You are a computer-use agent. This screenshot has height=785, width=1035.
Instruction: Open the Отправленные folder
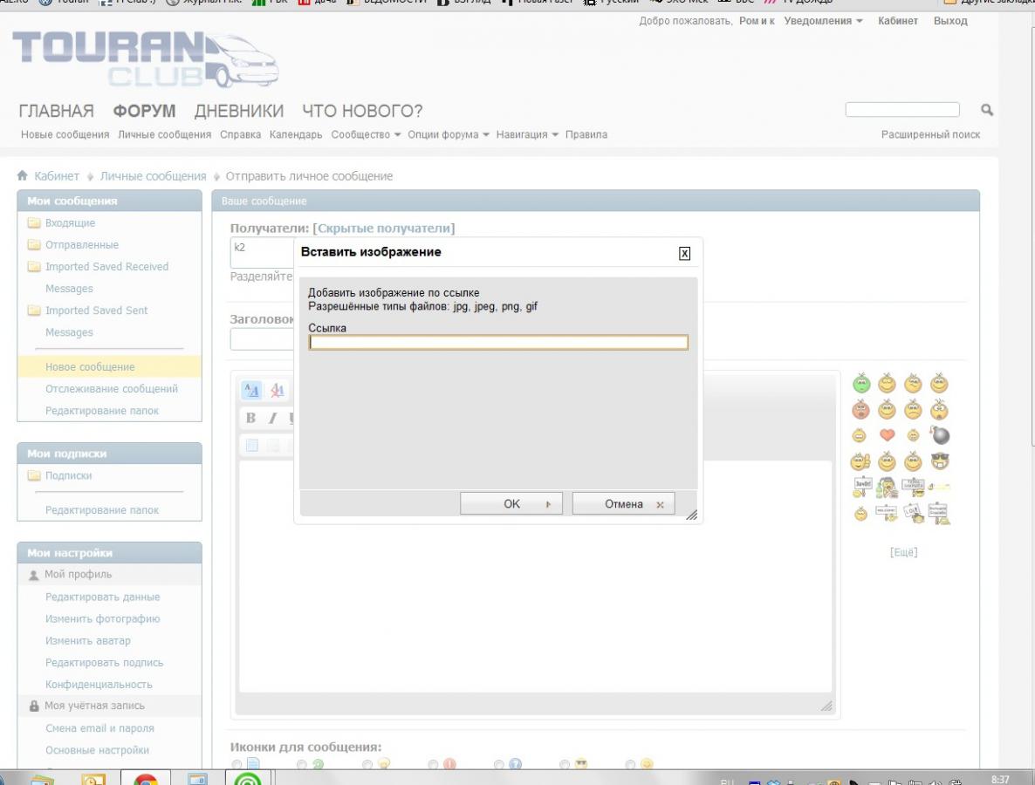pos(82,245)
